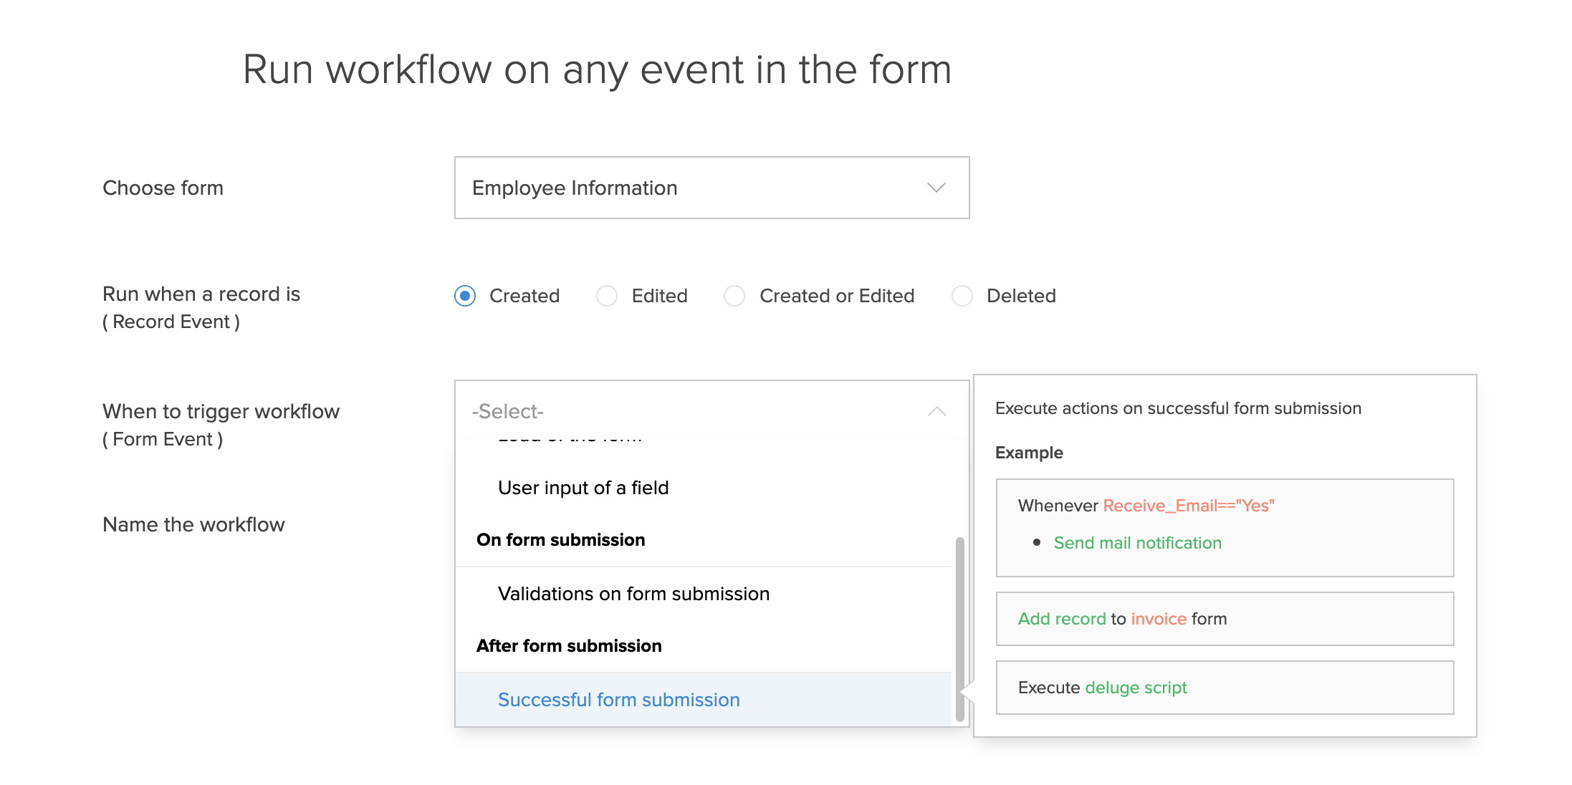Viewport: 1572px width, 785px height.
Task: Click the Send mail notification link
Action: [x=1137, y=543]
